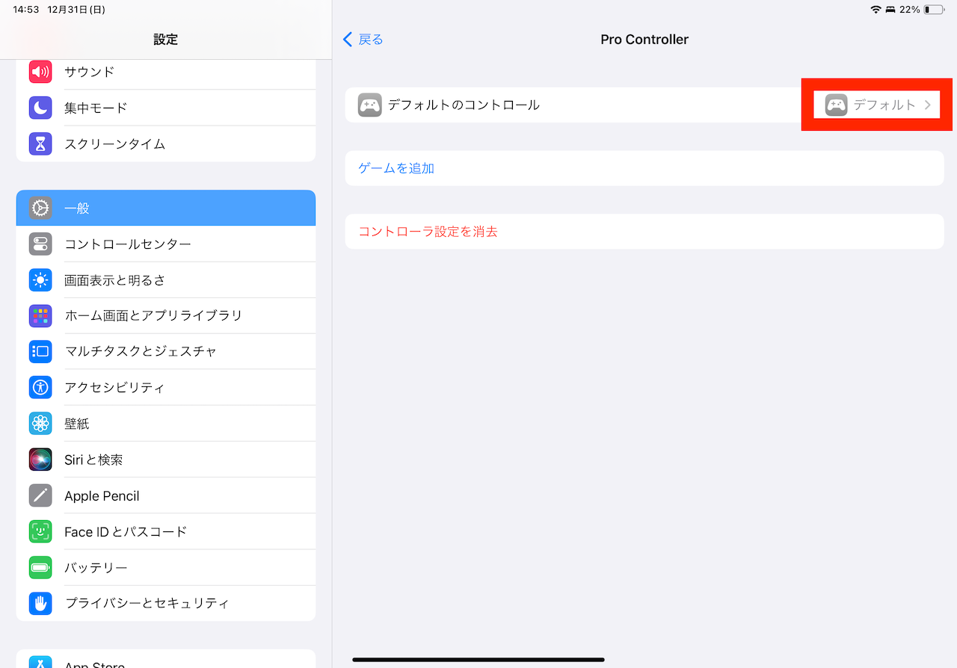This screenshot has height=668, width=957.
Task: Open the デフォルトのコントロール row
Action: (x=644, y=105)
